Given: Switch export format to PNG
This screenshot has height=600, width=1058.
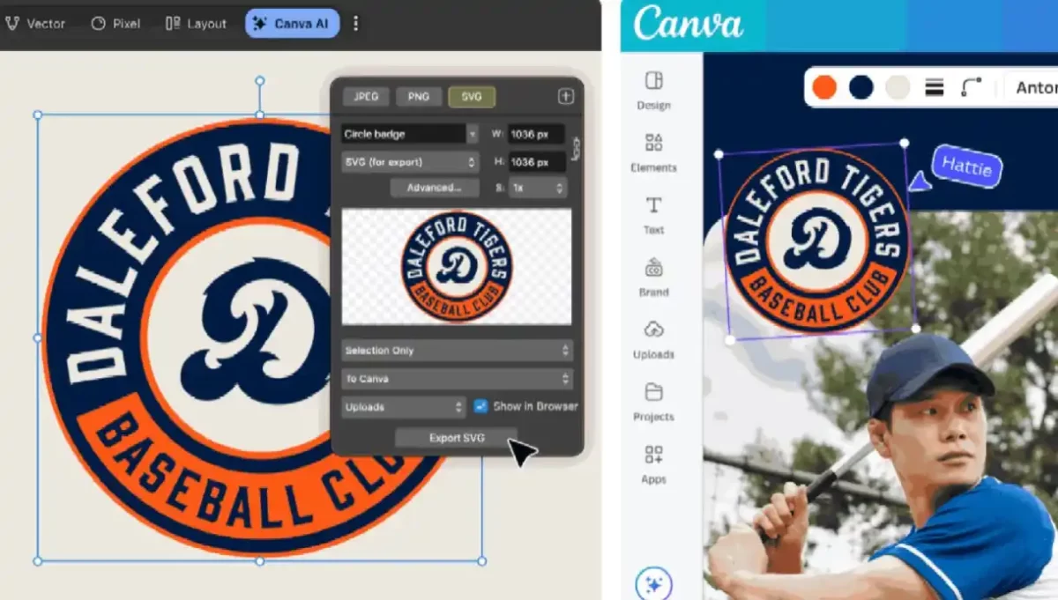Looking at the screenshot, I should 419,97.
